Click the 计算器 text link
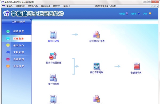The image size is (160, 104). [x=122, y=14]
